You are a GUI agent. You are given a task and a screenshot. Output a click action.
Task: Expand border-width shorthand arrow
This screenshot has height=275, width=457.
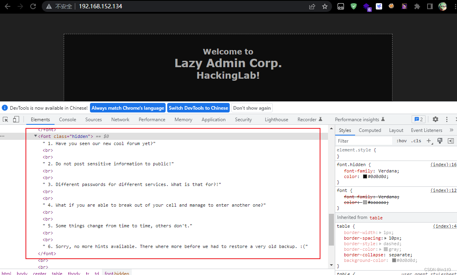pyautogui.click(x=381, y=232)
